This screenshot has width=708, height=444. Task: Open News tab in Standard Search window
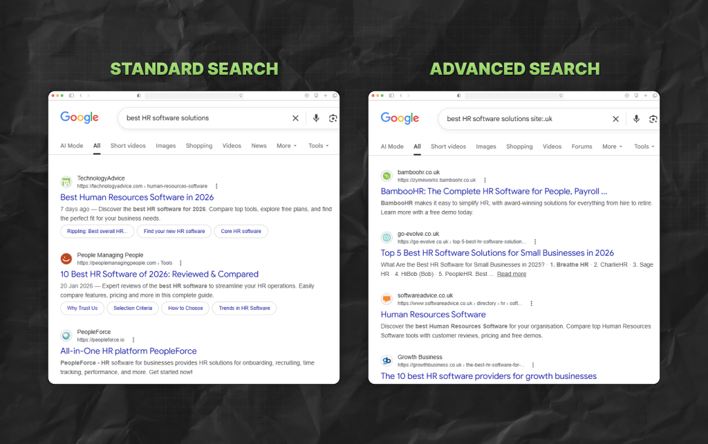[x=259, y=146]
